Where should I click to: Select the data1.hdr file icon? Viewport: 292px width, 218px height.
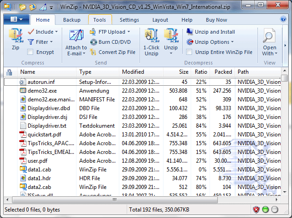(x=23, y=178)
